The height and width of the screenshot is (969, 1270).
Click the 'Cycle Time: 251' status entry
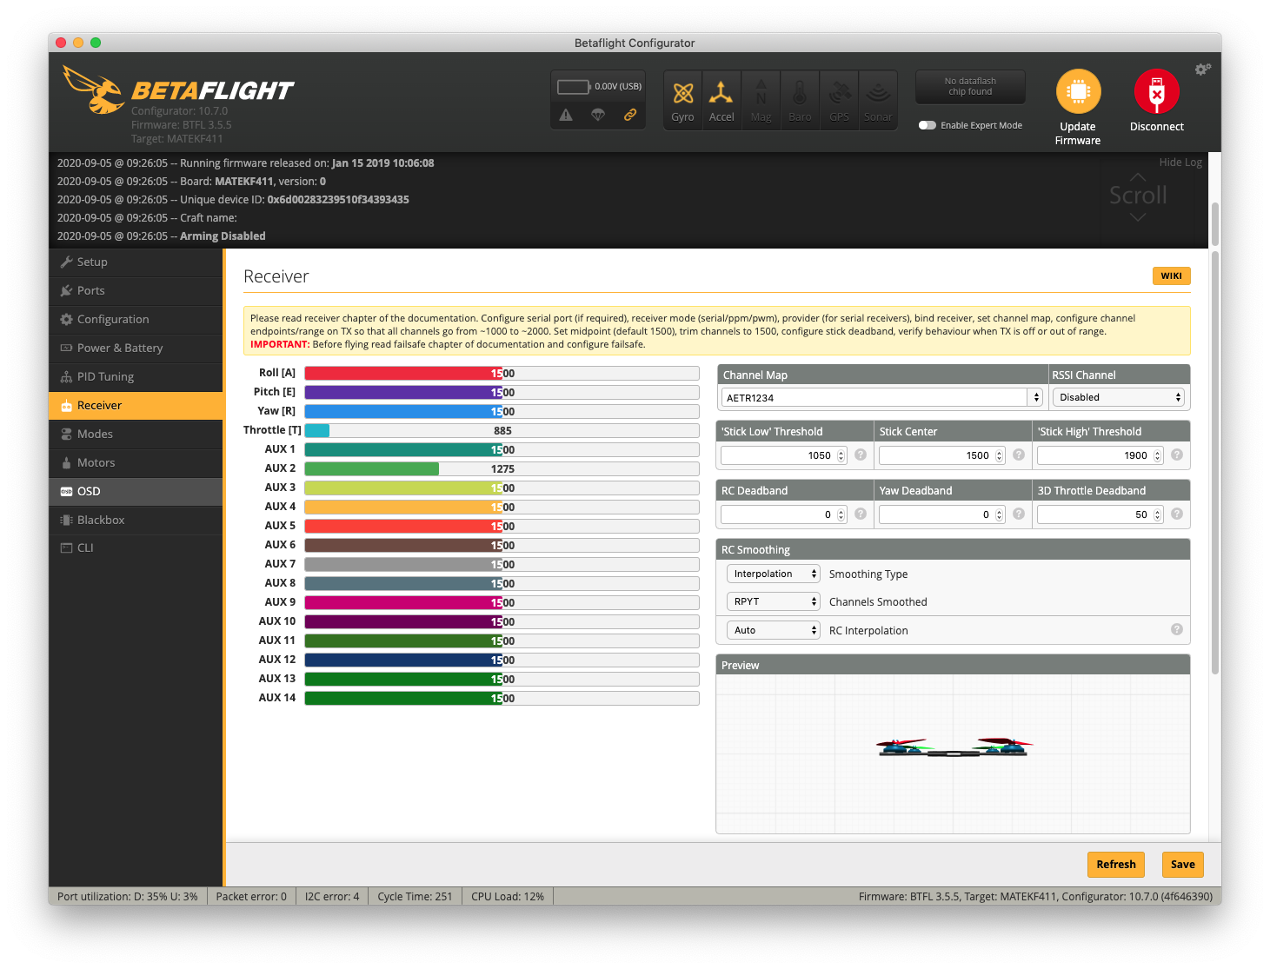tap(415, 896)
